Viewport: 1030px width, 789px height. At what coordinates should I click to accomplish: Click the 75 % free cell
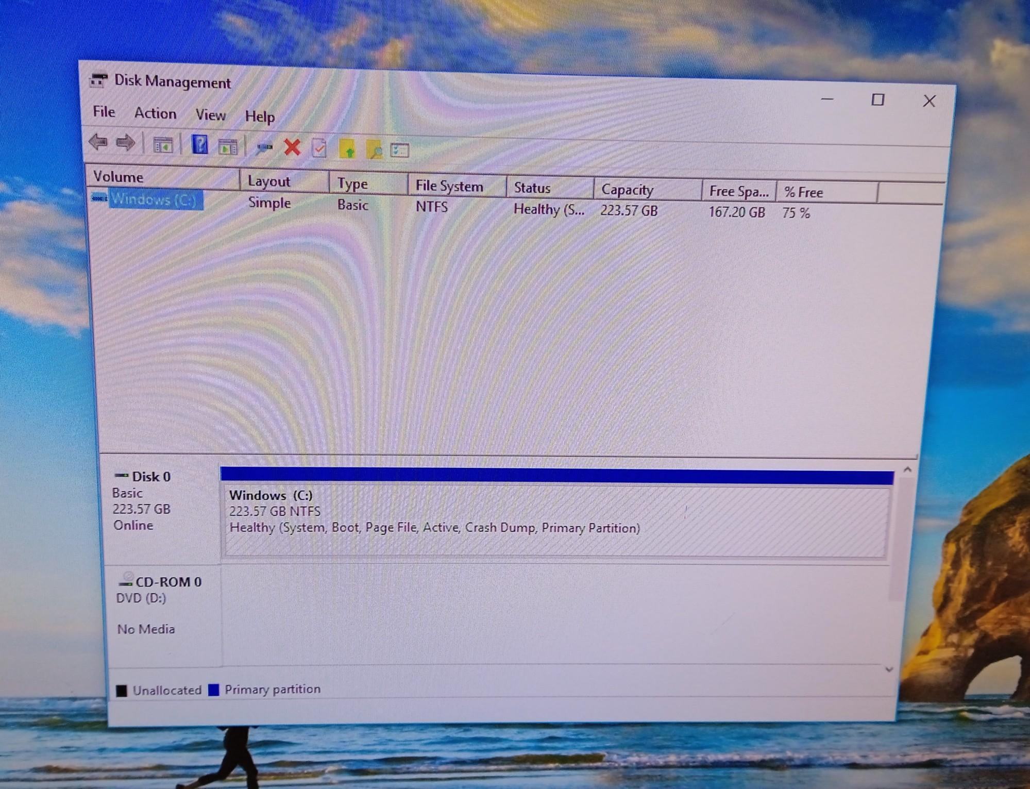(x=796, y=213)
